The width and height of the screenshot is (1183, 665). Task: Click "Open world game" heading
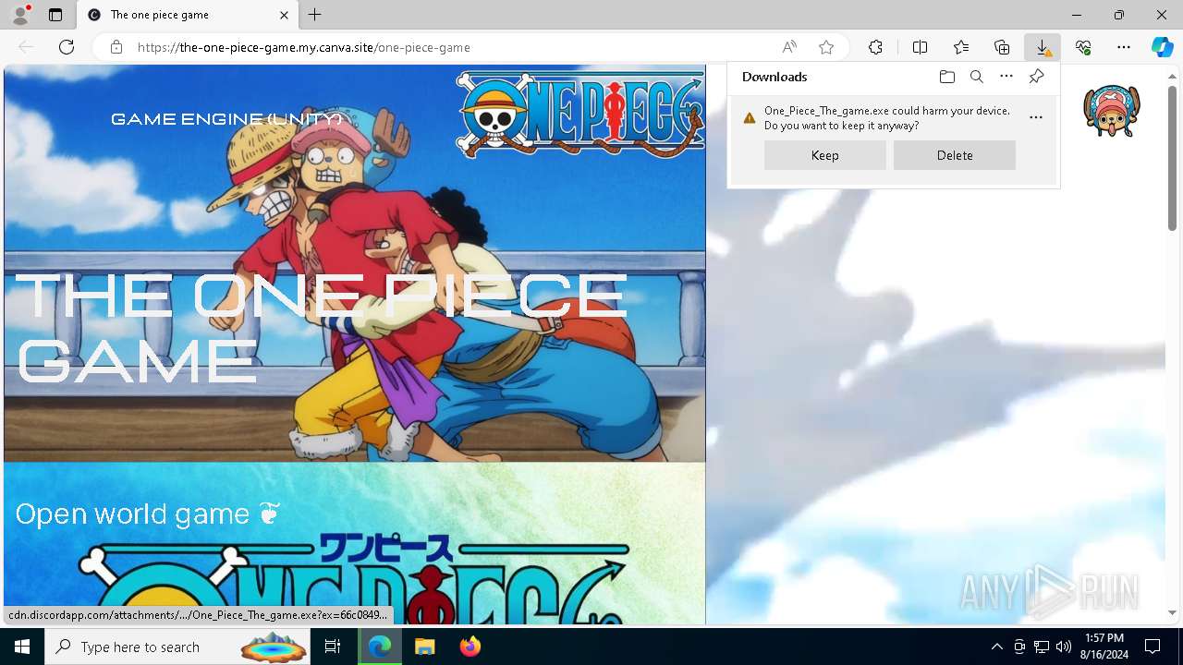(x=147, y=514)
